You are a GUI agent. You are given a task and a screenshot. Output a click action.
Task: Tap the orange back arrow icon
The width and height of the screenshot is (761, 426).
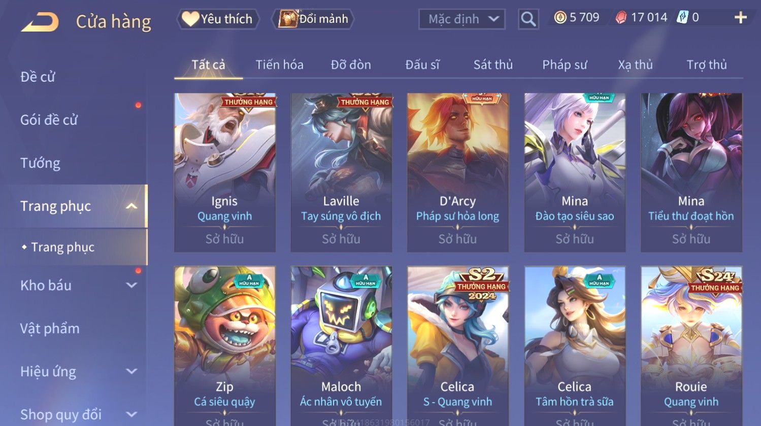40,22
